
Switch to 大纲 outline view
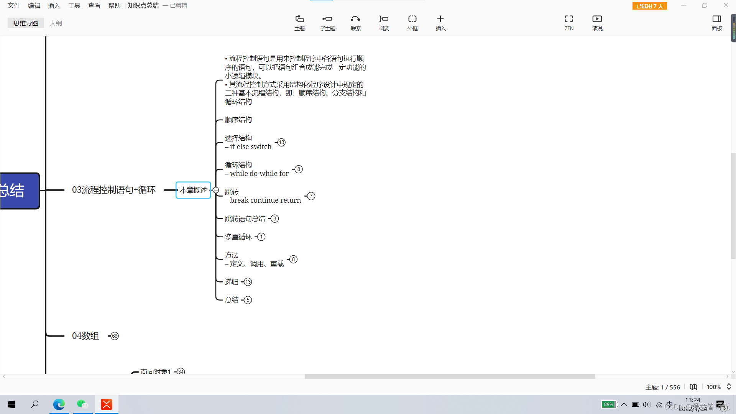coord(56,23)
